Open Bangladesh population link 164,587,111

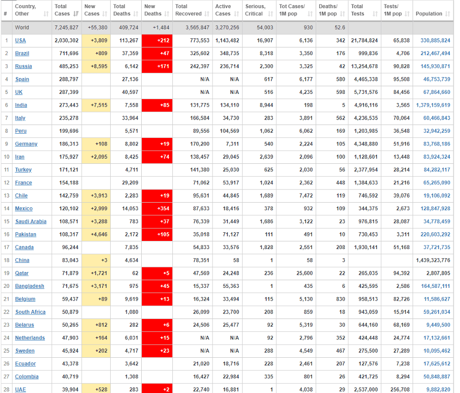436,286
